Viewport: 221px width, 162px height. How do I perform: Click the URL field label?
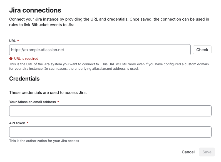tap(13, 41)
